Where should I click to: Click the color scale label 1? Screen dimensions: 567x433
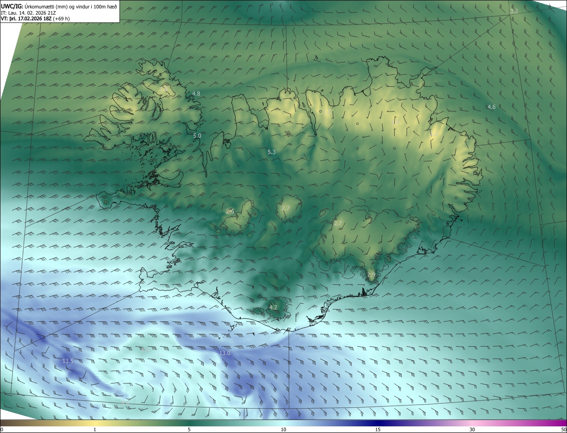(95, 429)
